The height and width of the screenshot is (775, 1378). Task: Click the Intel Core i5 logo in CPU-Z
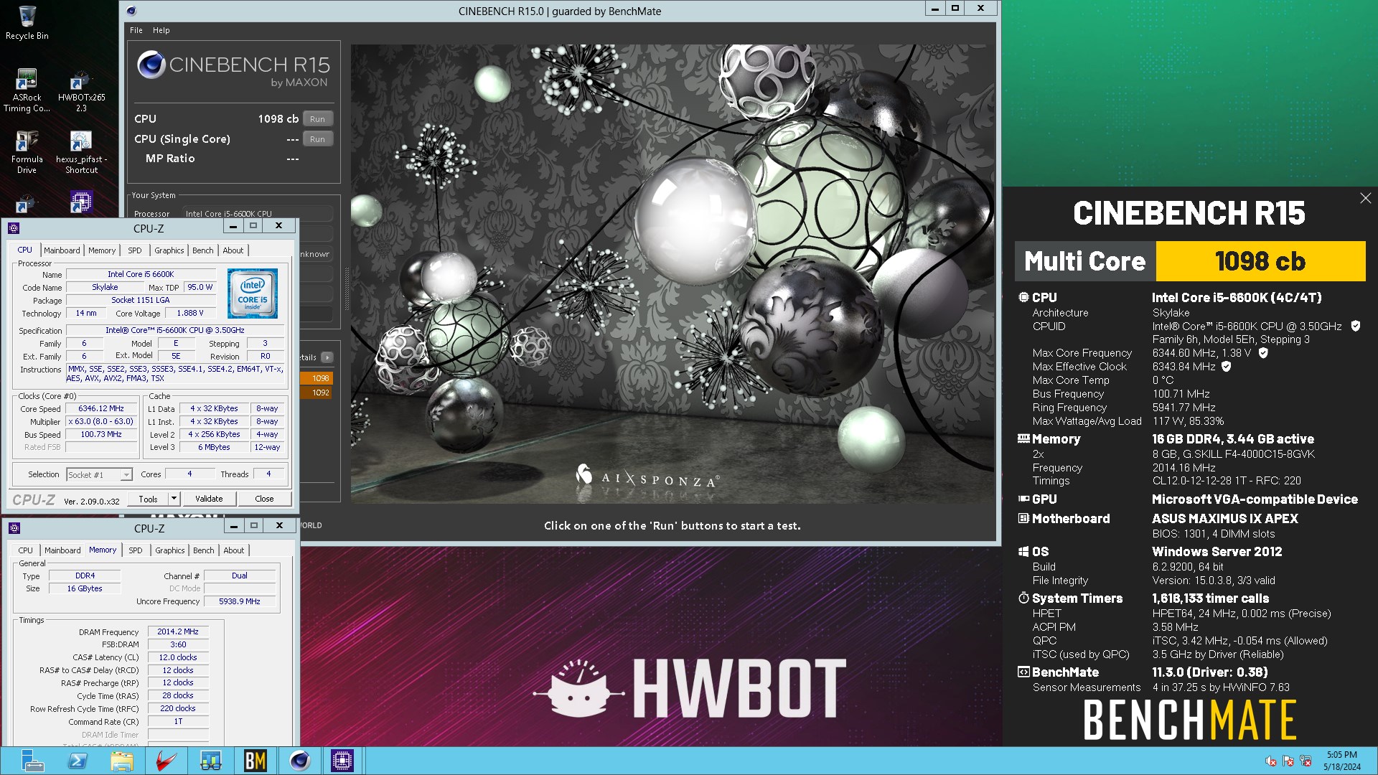tap(253, 293)
